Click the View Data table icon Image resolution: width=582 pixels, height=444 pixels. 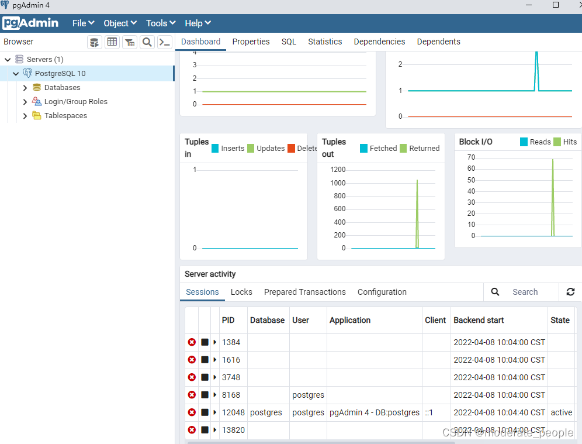coord(112,42)
